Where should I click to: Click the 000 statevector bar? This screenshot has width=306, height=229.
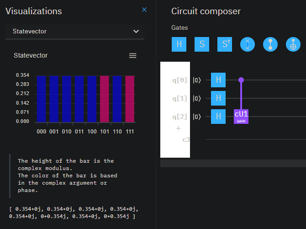coord(42,99)
